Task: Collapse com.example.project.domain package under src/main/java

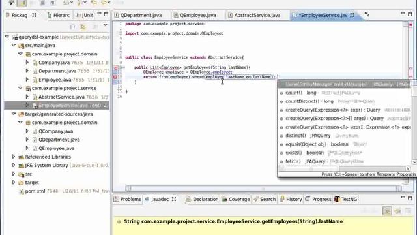Action: [x=20, y=54]
